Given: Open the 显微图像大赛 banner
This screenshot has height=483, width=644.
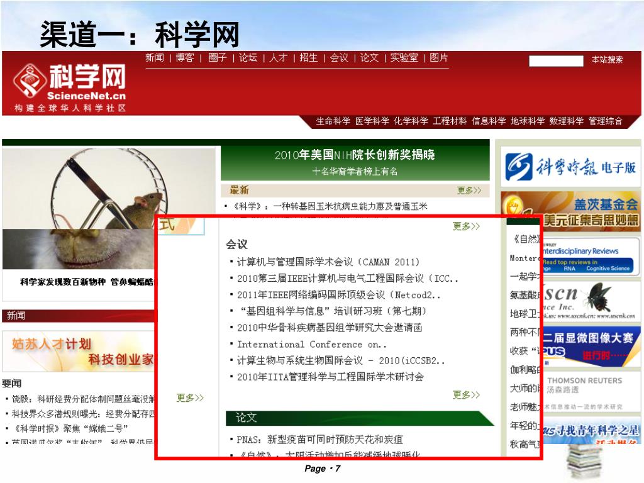Looking at the screenshot, I should pyautogui.click(x=591, y=347).
